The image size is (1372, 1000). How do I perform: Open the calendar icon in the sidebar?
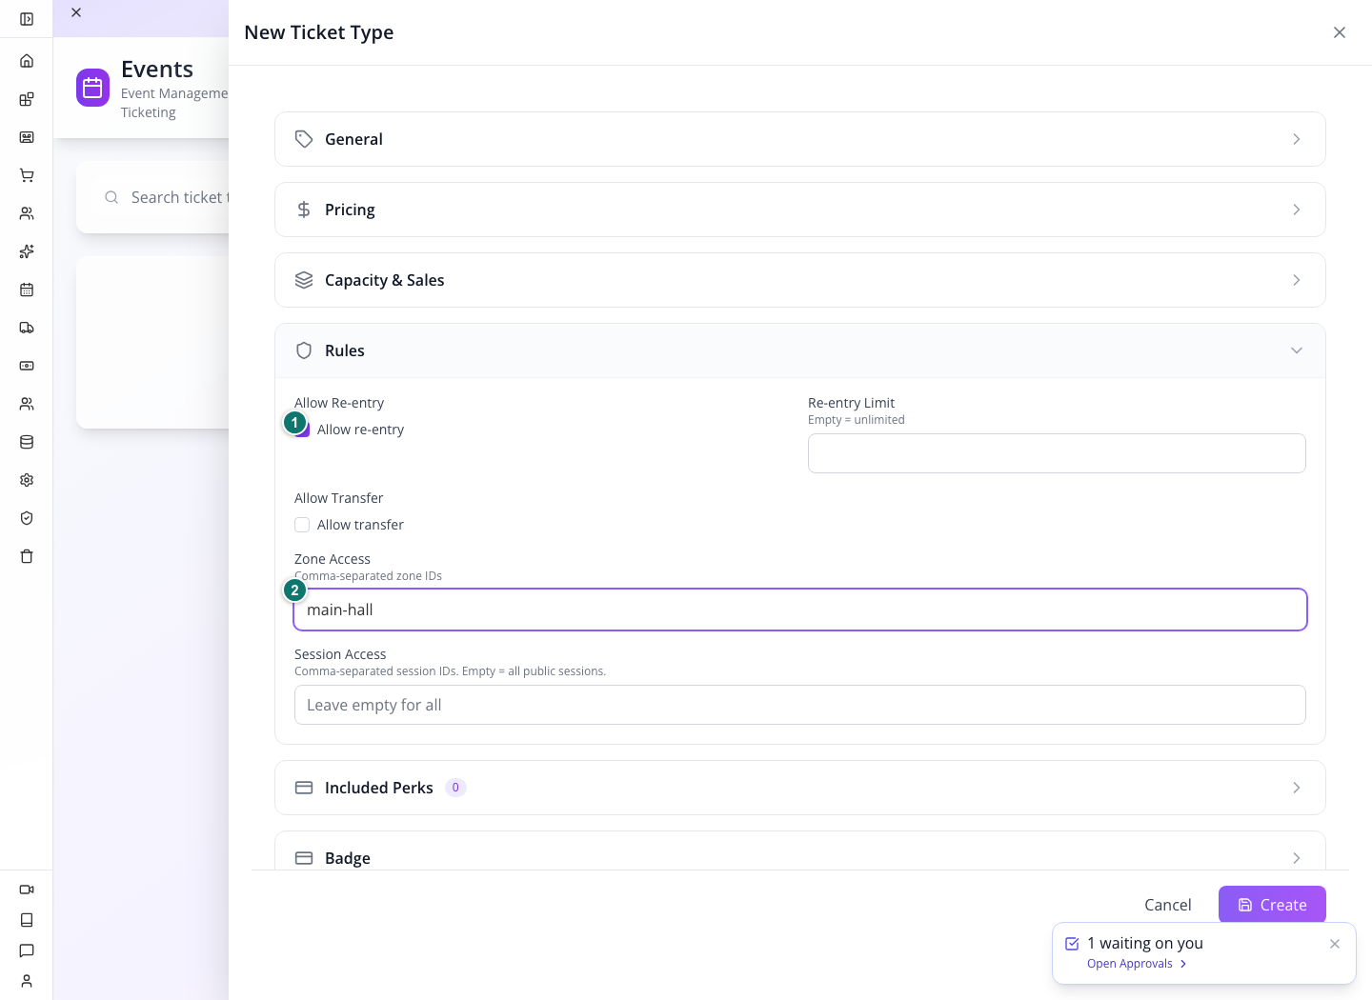tap(27, 290)
